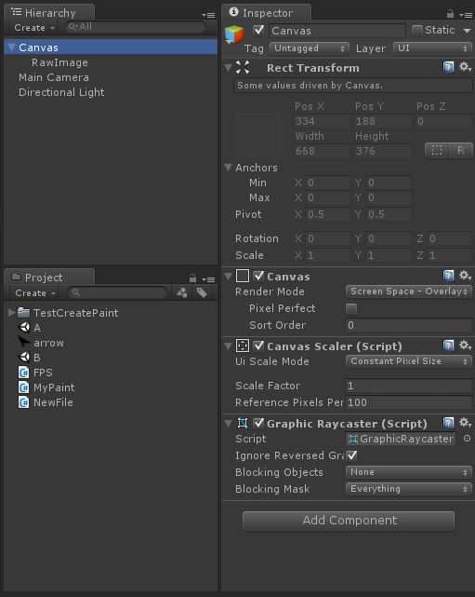
Task: Click the Add Component button
Action: pyautogui.click(x=349, y=521)
